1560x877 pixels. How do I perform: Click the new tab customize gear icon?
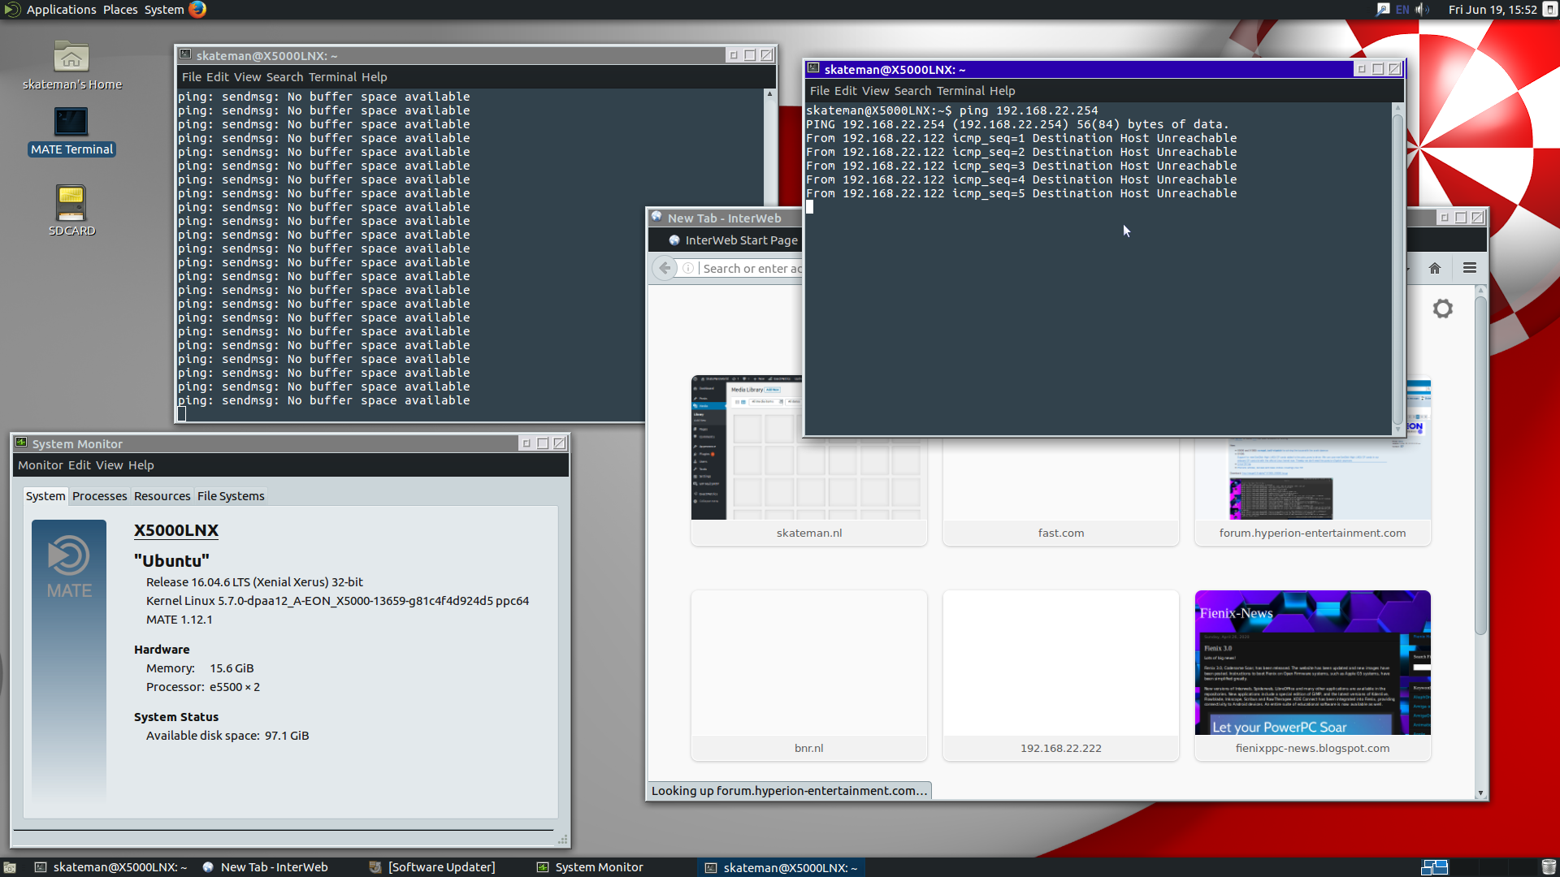(1442, 309)
